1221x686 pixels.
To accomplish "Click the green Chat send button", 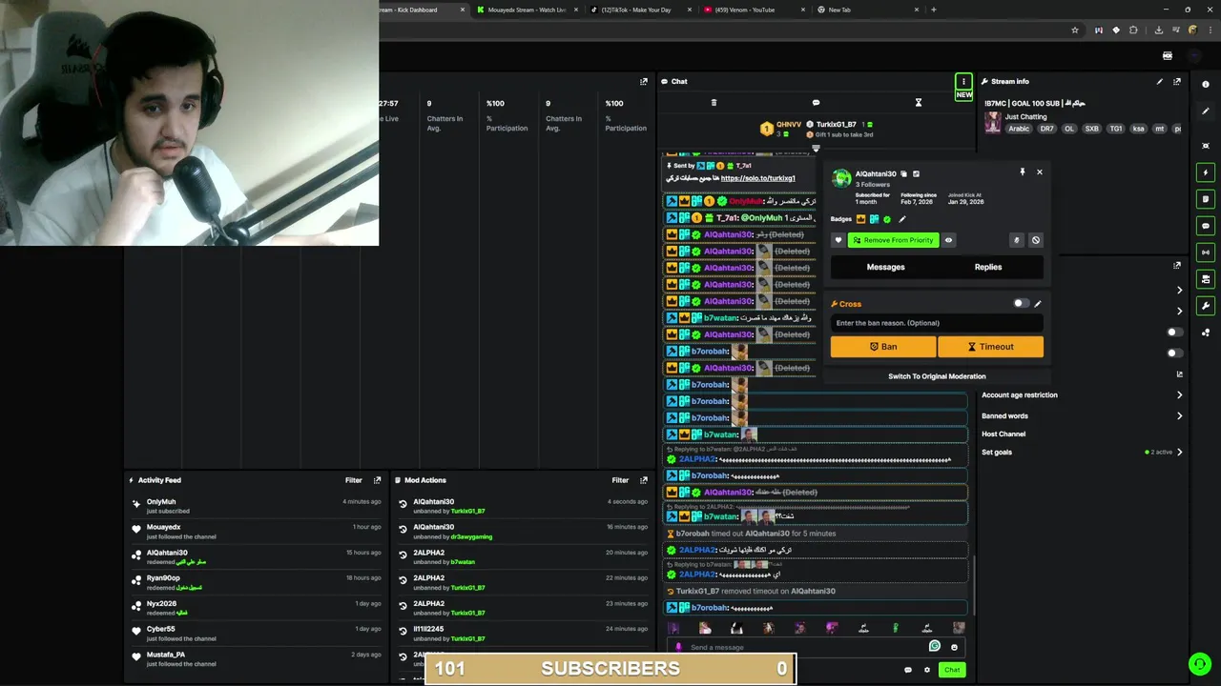I will [952, 670].
